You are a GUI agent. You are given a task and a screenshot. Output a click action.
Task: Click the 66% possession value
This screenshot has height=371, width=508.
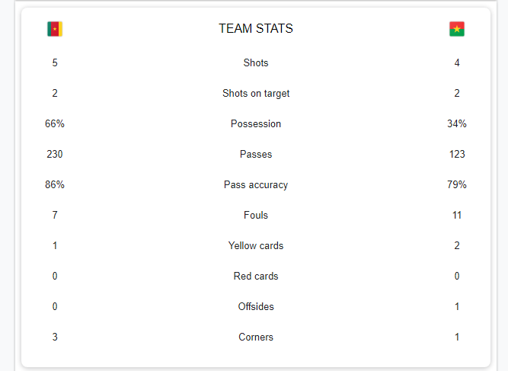[55, 123]
